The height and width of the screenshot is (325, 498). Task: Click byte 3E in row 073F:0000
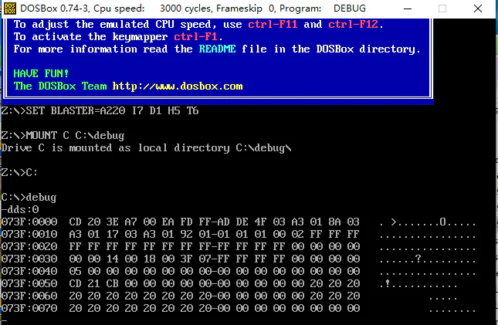[x=113, y=222]
